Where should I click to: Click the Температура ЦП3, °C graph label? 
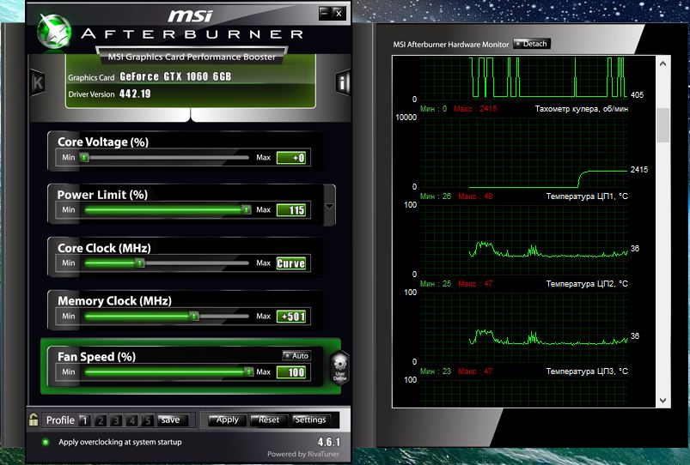click(x=587, y=371)
